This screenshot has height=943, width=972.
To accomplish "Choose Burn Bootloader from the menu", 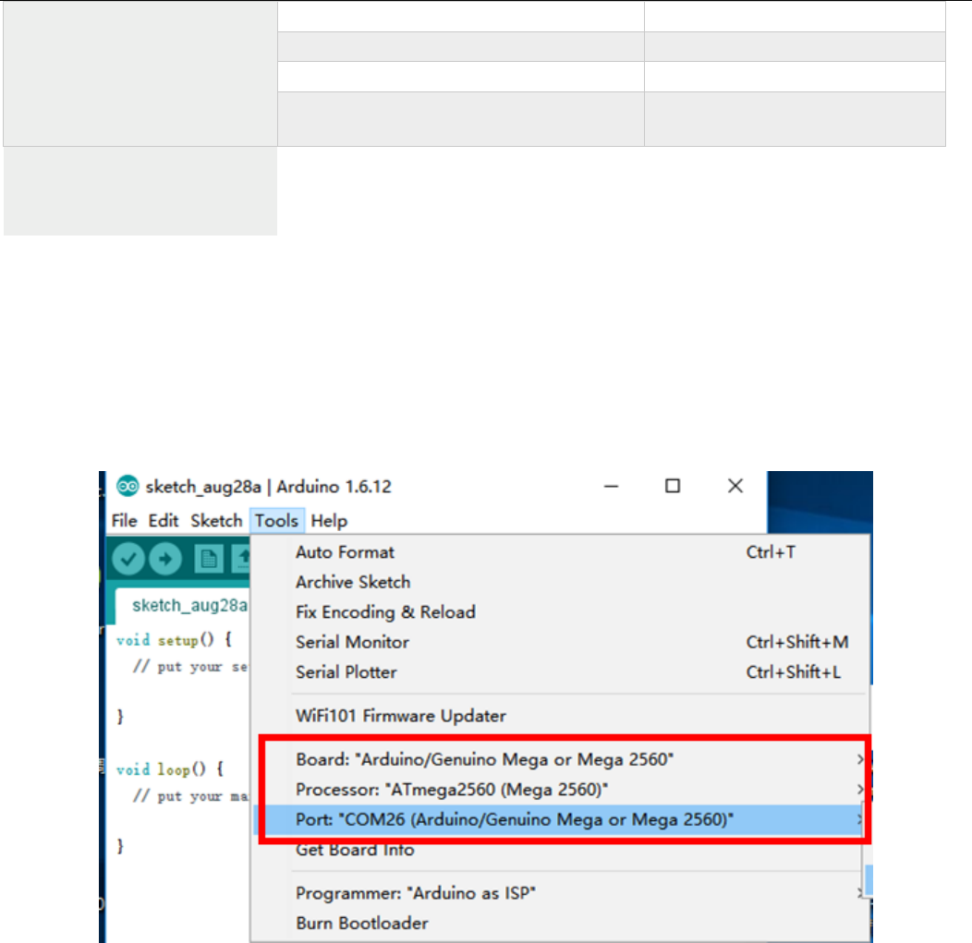I will (x=560, y=924).
